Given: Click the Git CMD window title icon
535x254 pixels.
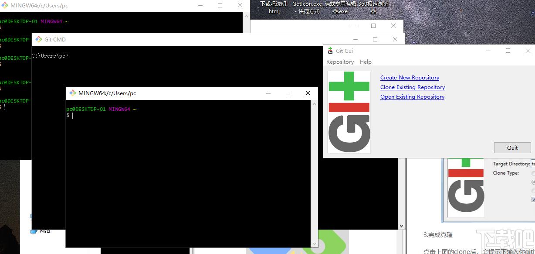Looking at the screenshot, I should (38, 39).
